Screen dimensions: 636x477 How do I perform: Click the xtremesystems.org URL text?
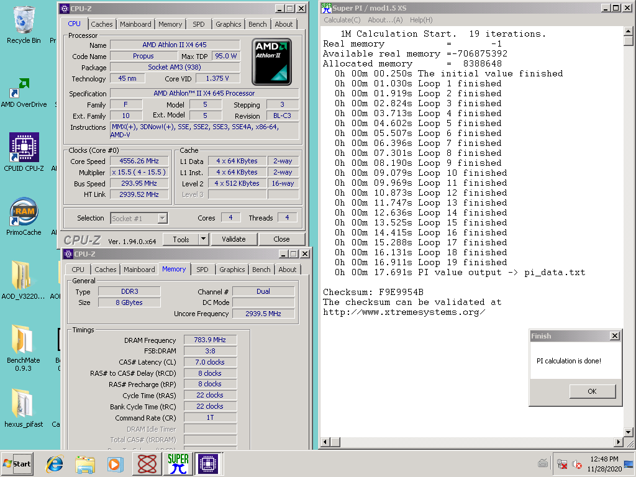click(x=404, y=312)
